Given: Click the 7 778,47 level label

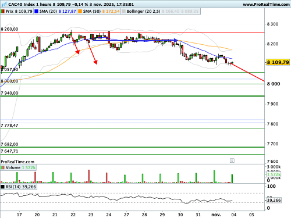Looking at the screenshot, I should 9,126.
